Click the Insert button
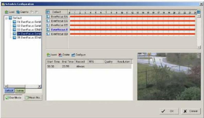This screenshot has height=118, width=204. click(x=52, y=55)
